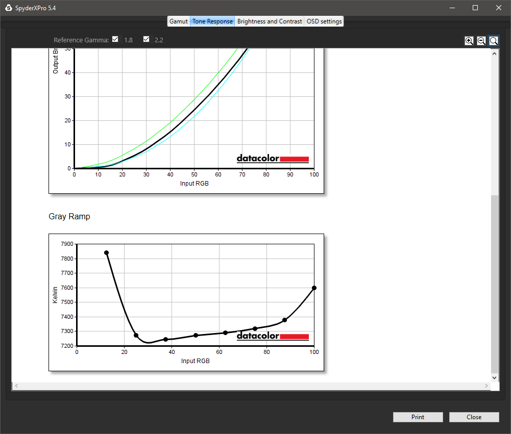
Task: Click the highest Gray Ramp data point near 7850
Action: (106, 252)
